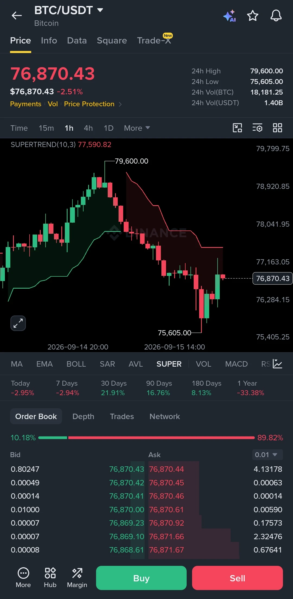Switch to the Trades tab
The width and height of the screenshot is (293, 599).
[122, 416]
